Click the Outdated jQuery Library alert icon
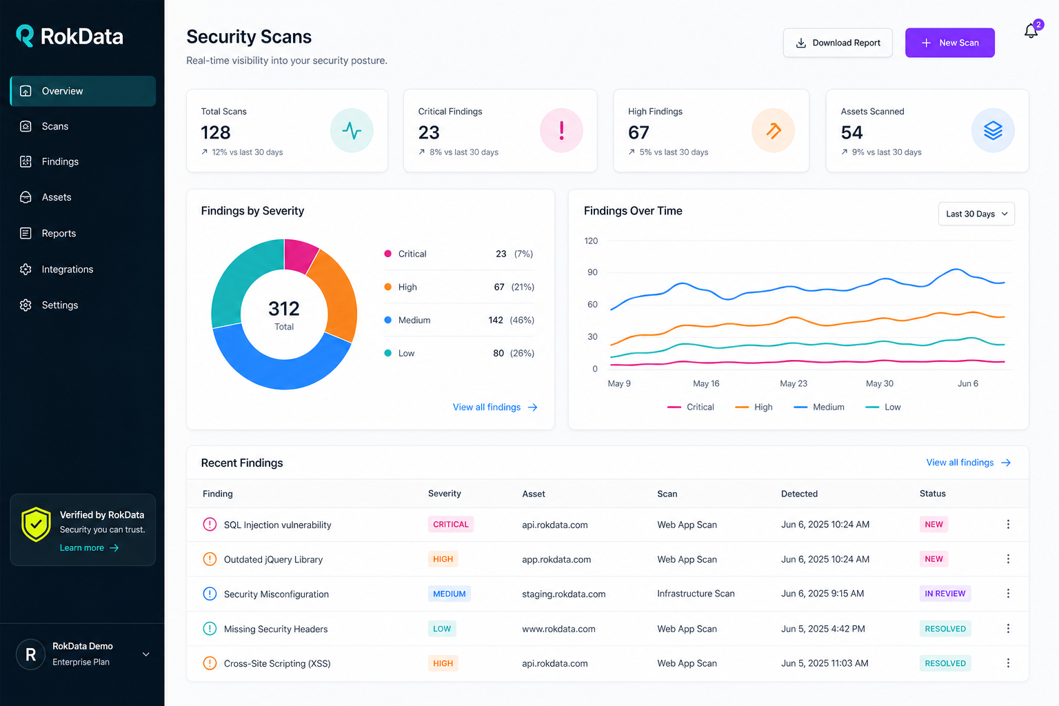 (x=210, y=558)
